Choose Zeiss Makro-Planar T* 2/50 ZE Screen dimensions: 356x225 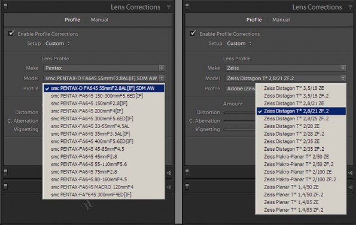pos(301,157)
